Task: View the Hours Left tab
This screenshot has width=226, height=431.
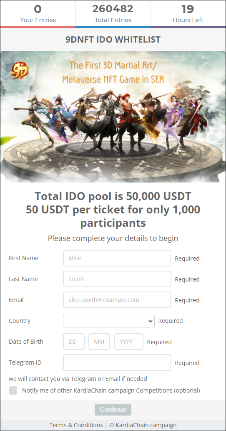Action: (x=188, y=14)
